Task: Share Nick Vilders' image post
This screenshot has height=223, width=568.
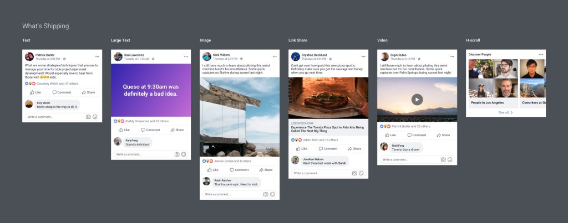Action: point(266,170)
